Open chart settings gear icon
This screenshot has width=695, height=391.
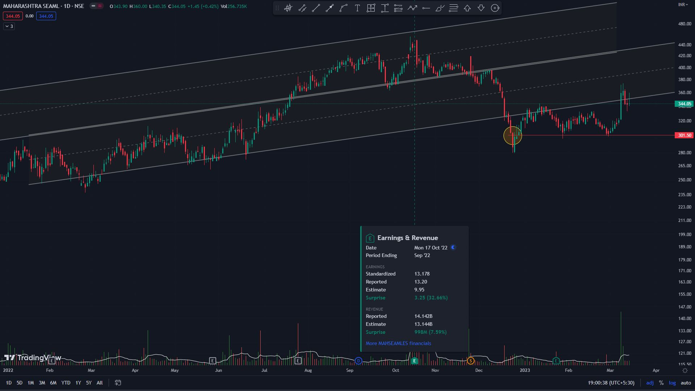pyautogui.click(x=685, y=370)
